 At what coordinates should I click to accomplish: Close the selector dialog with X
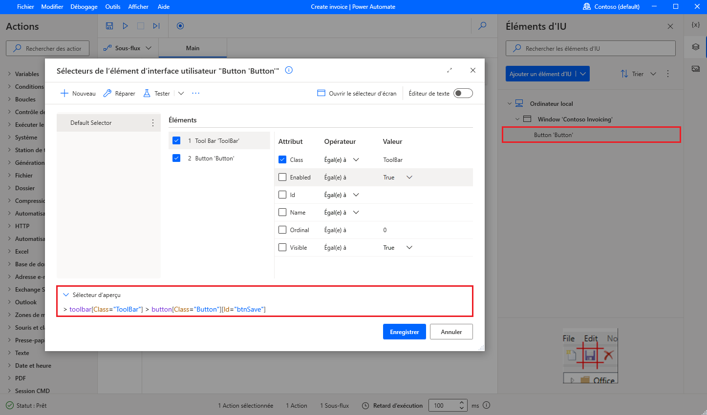click(x=473, y=70)
